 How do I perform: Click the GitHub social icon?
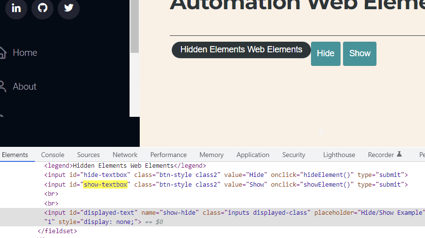point(43,8)
